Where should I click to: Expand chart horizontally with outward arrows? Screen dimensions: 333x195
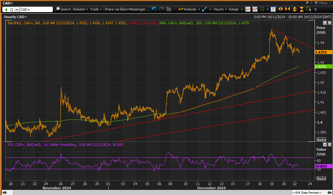click(280, 9)
